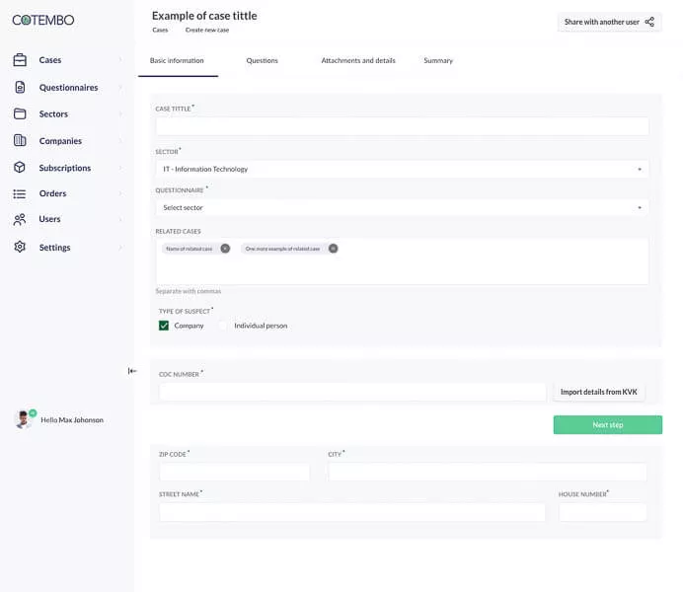Viewport: 683px width, 592px height.
Task: Open Subscriptions in the sidebar
Action: pyautogui.click(x=65, y=168)
